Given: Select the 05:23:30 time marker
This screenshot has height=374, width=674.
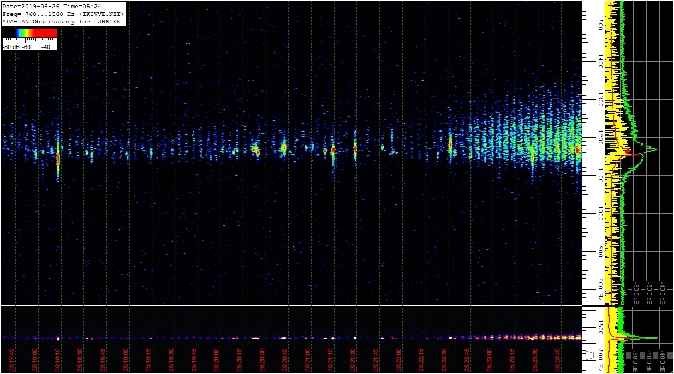Looking at the screenshot, I should coord(535,360).
